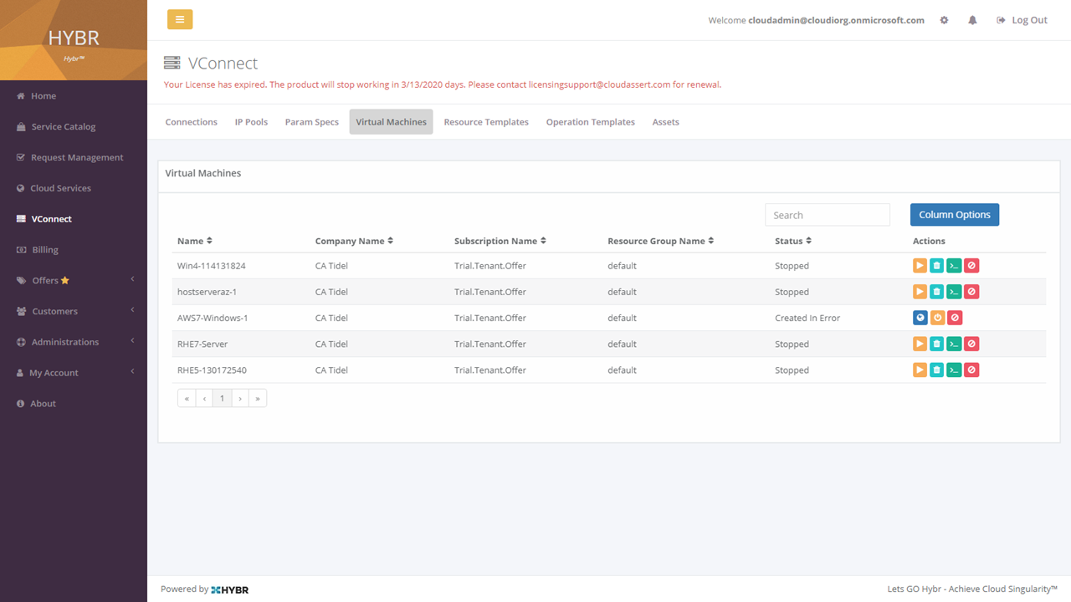Go to first page of pagination
The image size is (1071, 602).
[187, 399]
